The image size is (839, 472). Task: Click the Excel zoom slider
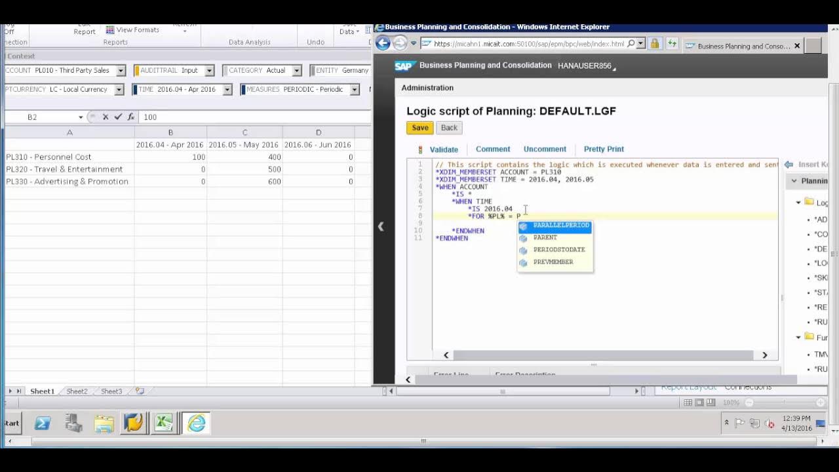784,403
